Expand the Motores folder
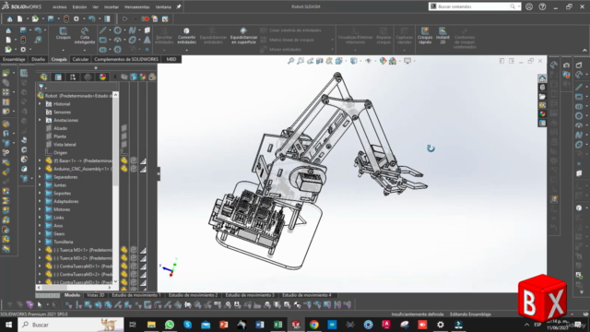The image size is (590, 332). click(x=40, y=209)
